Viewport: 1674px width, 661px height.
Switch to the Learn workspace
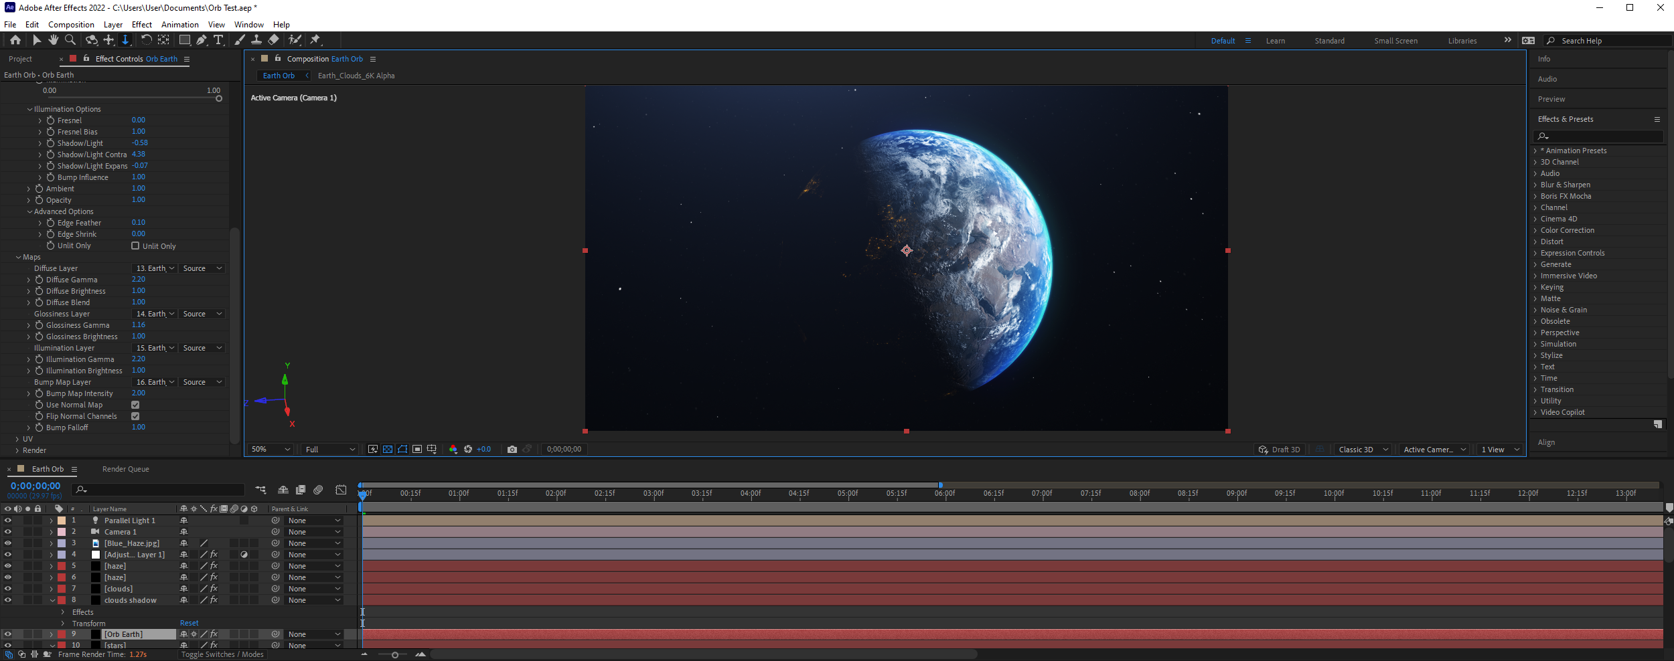coord(1276,40)
